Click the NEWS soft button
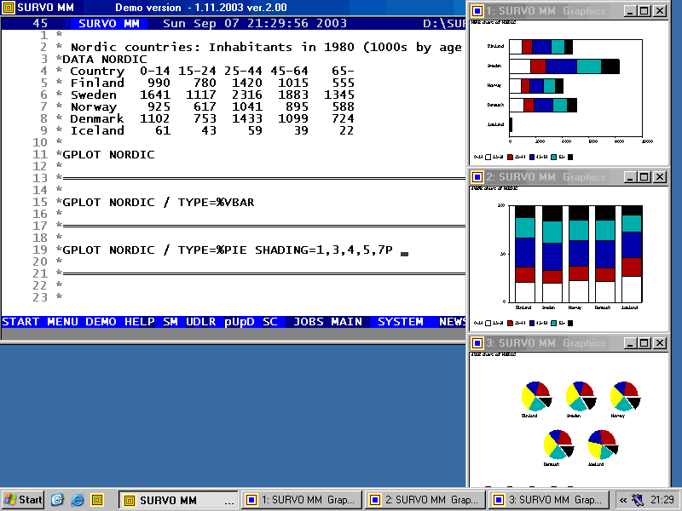682x511 pixels. click(453, 322)
